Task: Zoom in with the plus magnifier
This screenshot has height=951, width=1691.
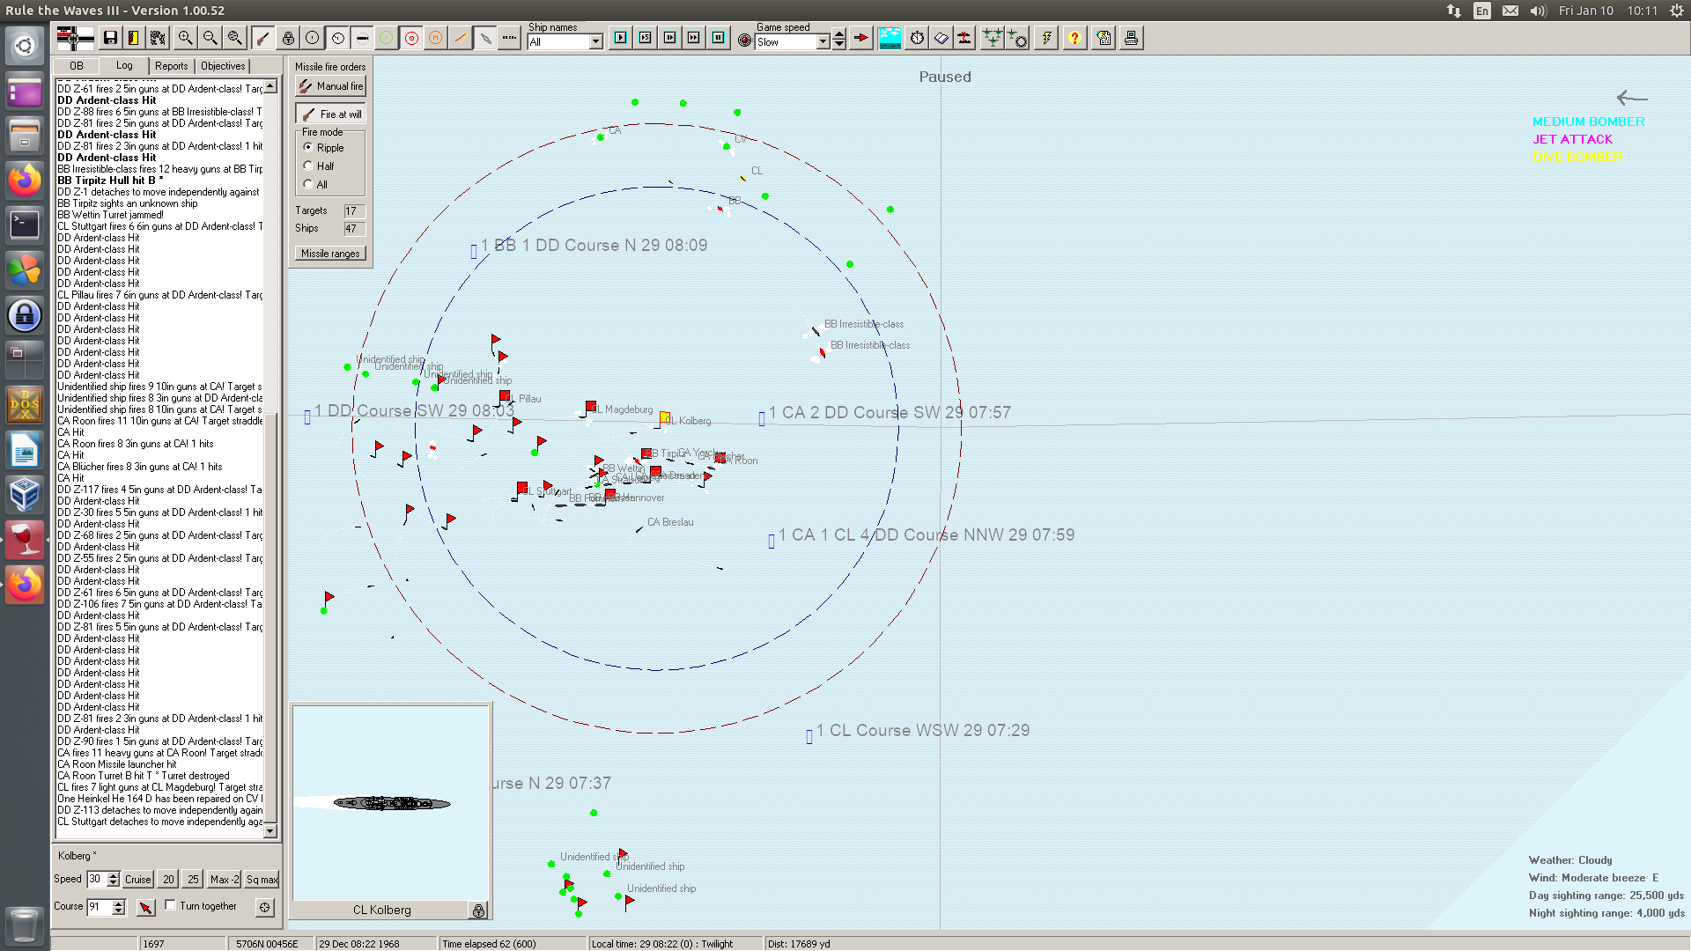Action: coord(185,38)
